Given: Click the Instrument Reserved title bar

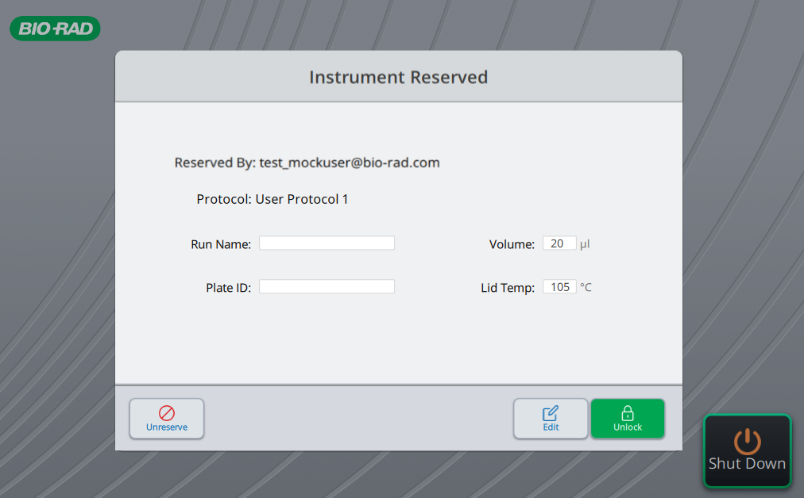Looking at the screenshot, I should (398, 77).
